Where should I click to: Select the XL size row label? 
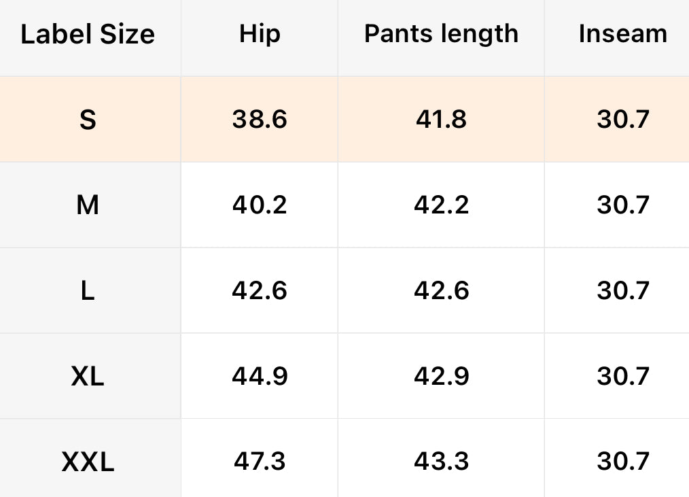(x=88, y=376)
